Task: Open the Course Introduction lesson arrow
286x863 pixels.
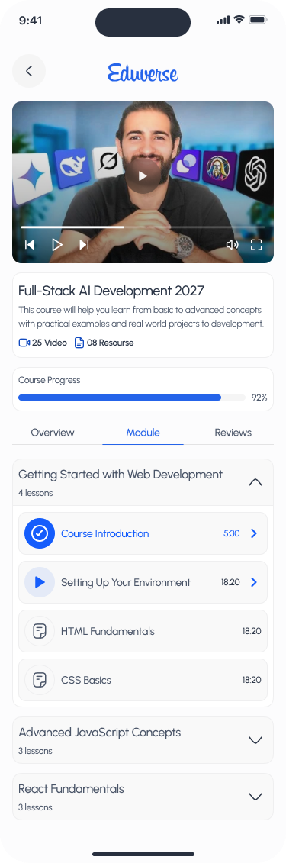Action: 253,533
